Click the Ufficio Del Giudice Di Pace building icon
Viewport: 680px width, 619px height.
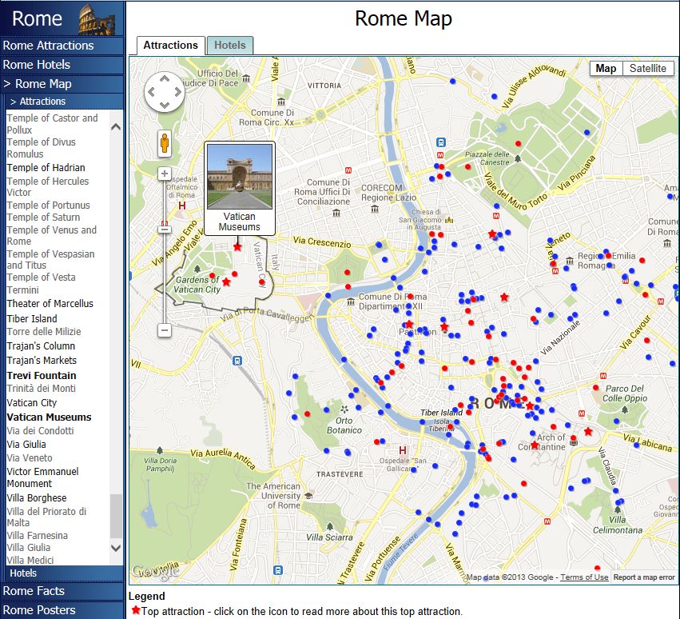pos(246,78)
